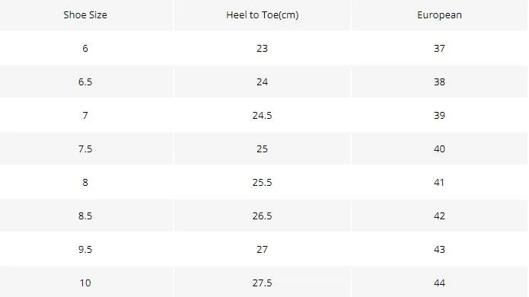Select shoe size 10 cell
Screen dimensions: 529x297
pos(85,283)
